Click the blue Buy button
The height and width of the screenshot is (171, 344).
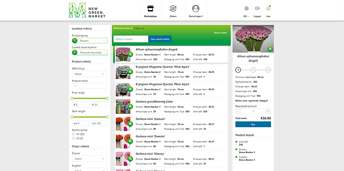pyautogui.click(x=253, y=124)
